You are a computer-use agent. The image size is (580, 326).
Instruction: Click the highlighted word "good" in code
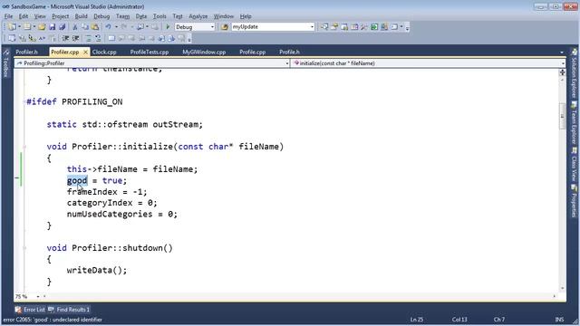(77, 181)
